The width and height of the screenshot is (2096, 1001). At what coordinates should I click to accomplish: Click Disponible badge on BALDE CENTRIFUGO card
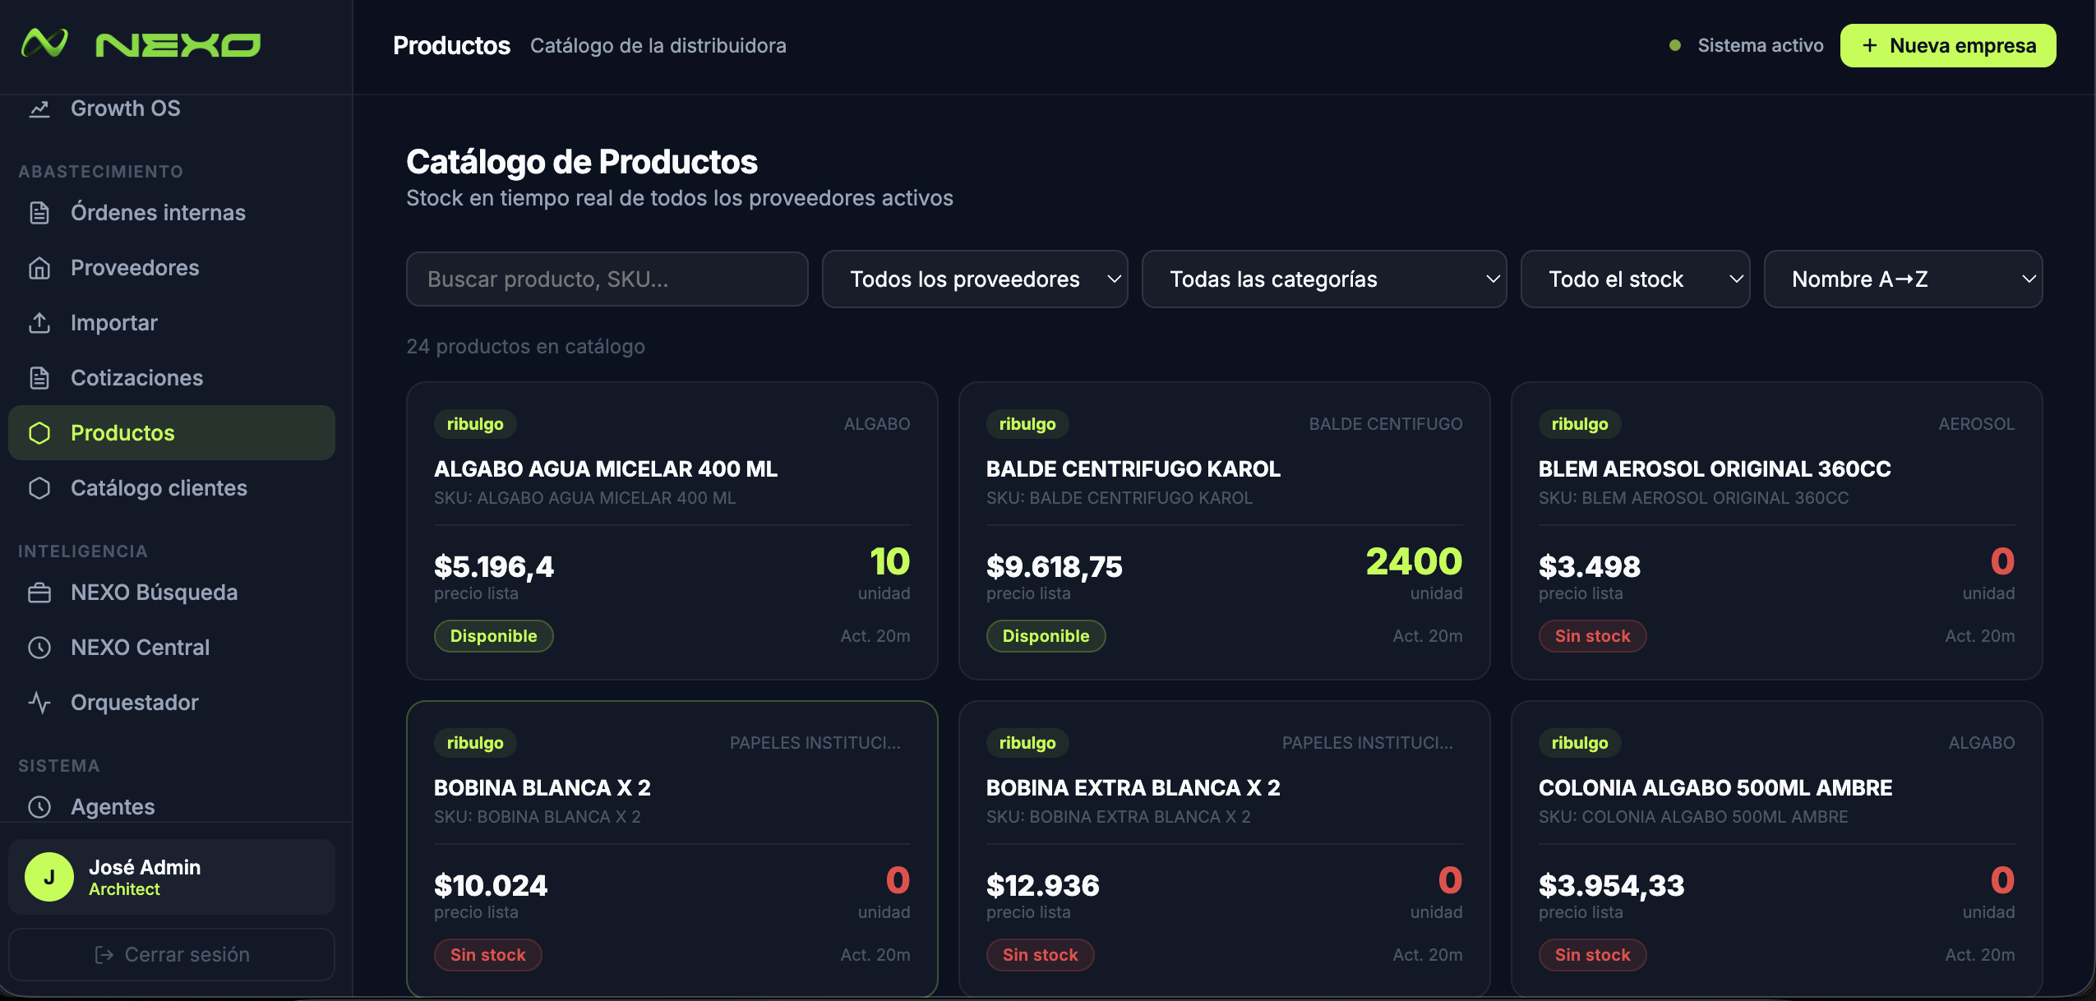pos(1046,636)
